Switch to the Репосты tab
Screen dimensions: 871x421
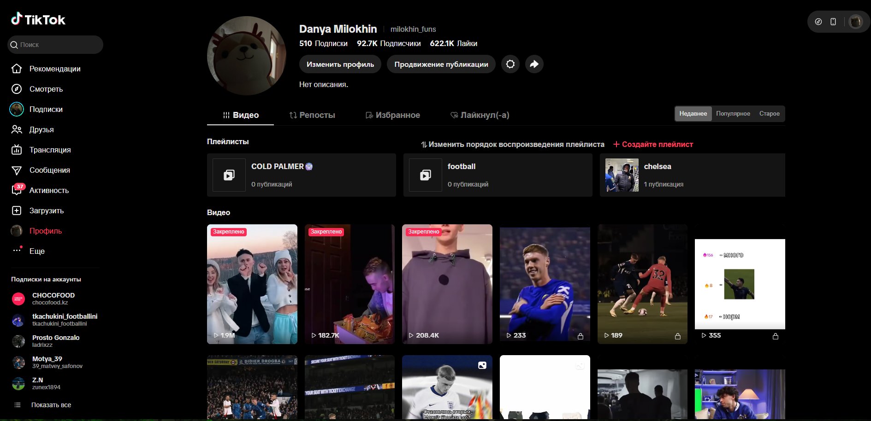point(312,115)
